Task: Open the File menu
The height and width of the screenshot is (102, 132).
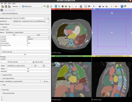Action: coord(2,4)
